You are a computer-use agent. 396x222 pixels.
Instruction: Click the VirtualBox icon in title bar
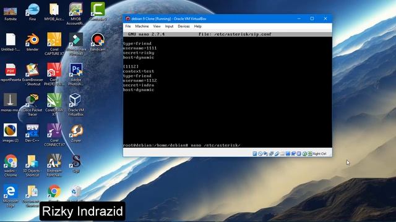[x=128, y=18]
